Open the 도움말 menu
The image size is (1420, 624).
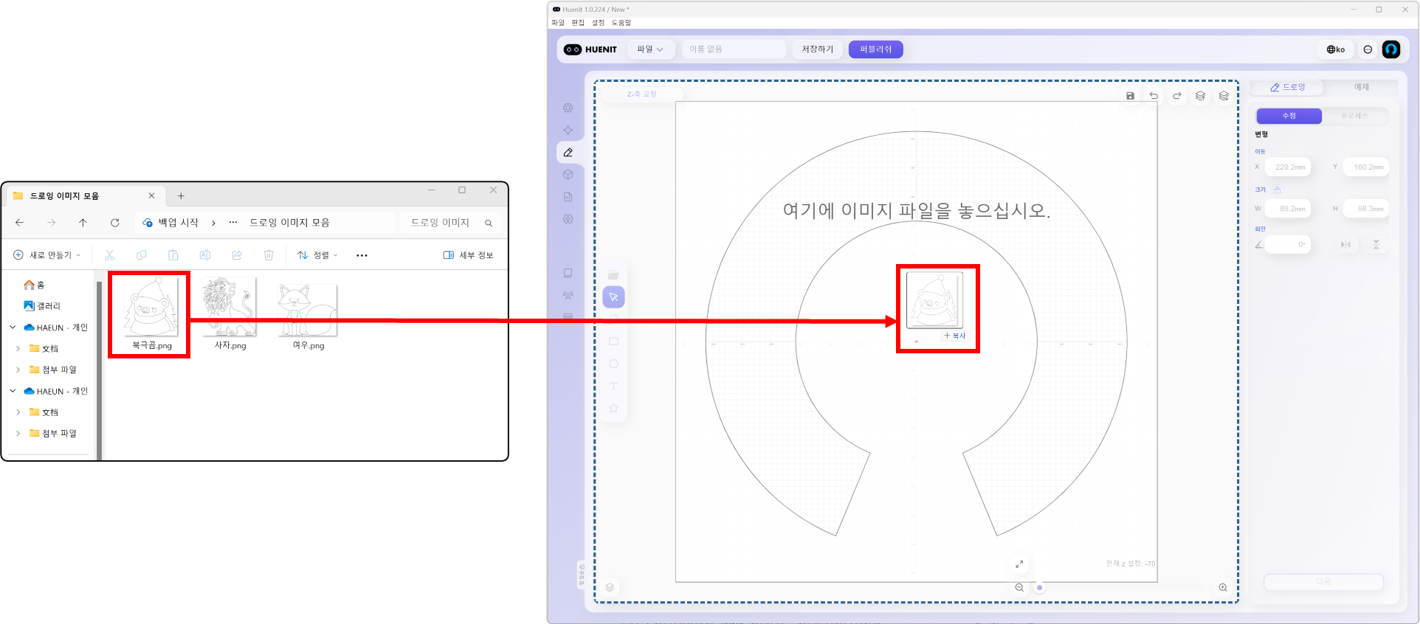click(x=621, y=23)
